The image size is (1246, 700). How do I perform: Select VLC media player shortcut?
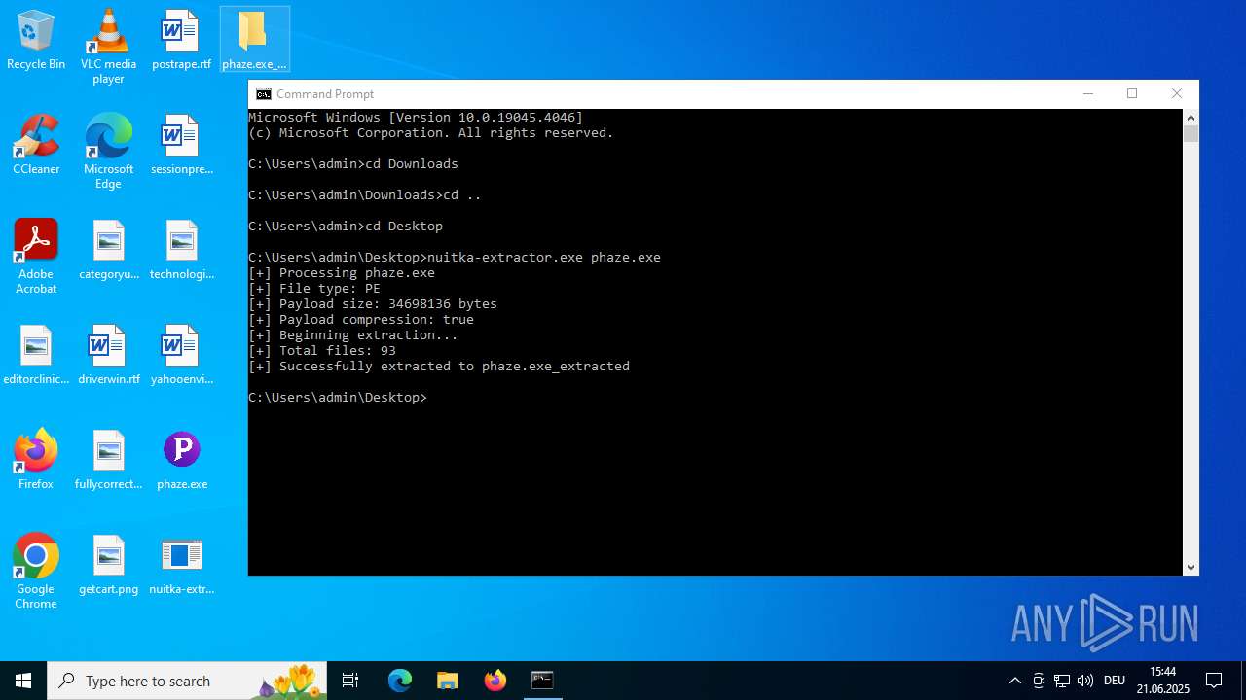click(108, 47)
